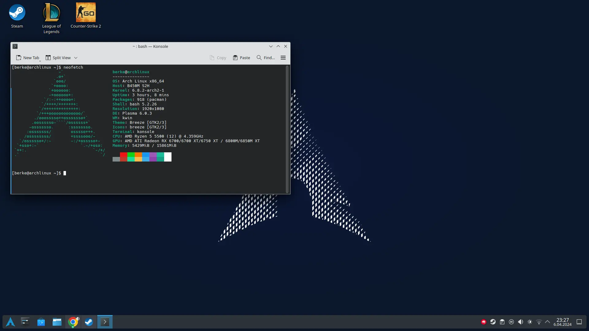
Task: Click the Konsole window menu icon in title bar
Action: point(15,46)
